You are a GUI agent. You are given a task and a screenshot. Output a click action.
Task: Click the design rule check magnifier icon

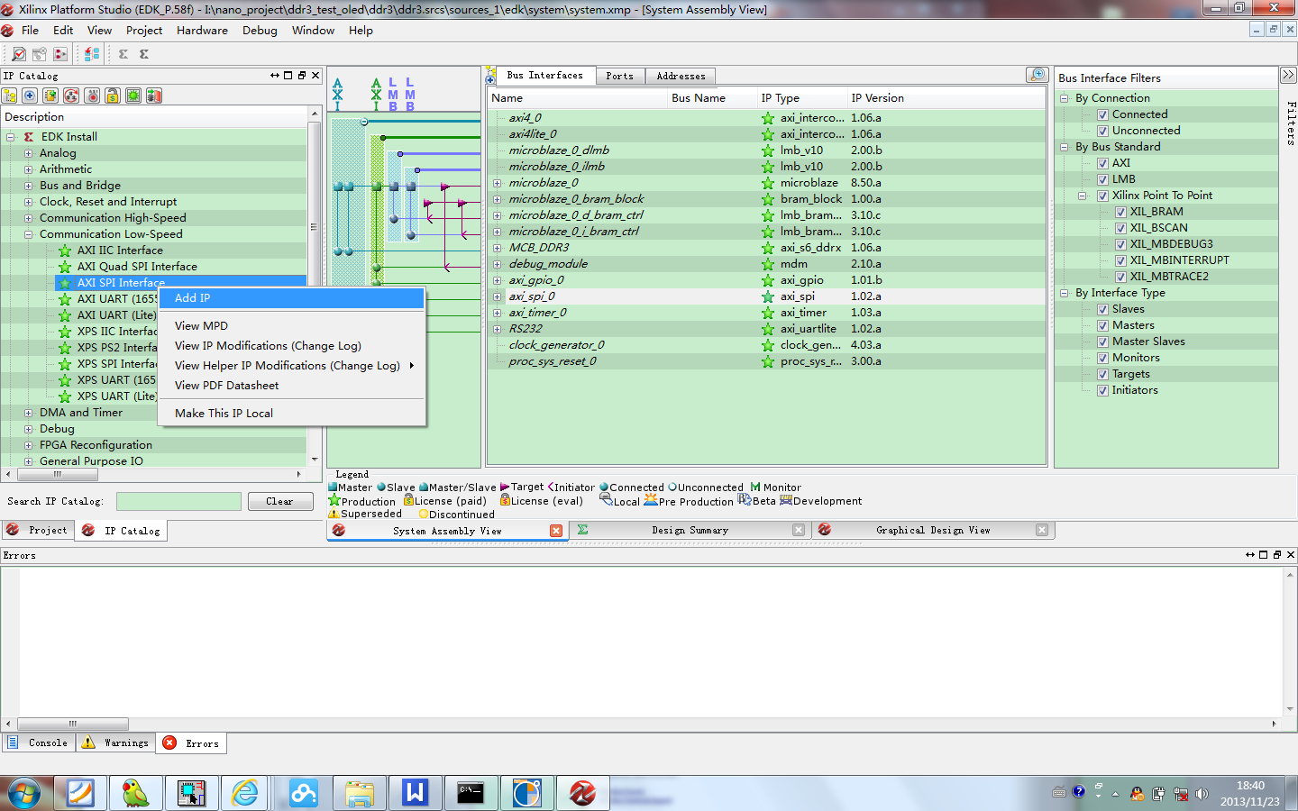(x=19, y=54)
